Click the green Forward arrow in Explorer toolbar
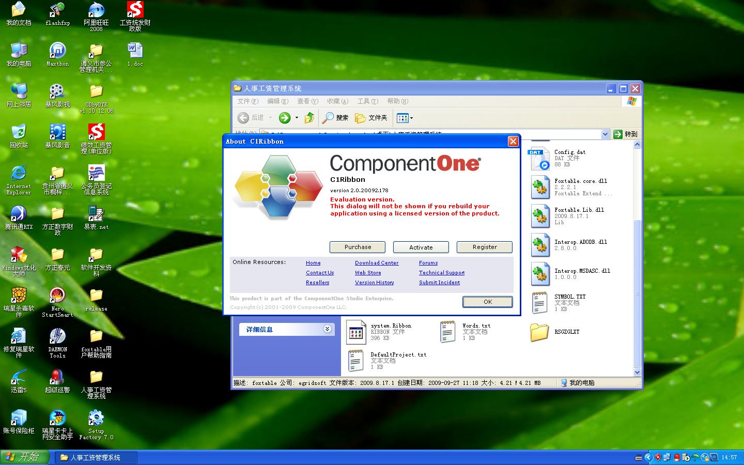 [284, 118]
